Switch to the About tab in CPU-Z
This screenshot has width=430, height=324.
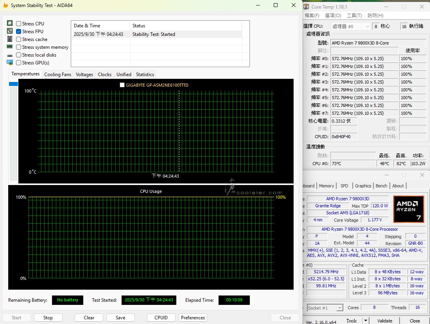pos(398,186)
